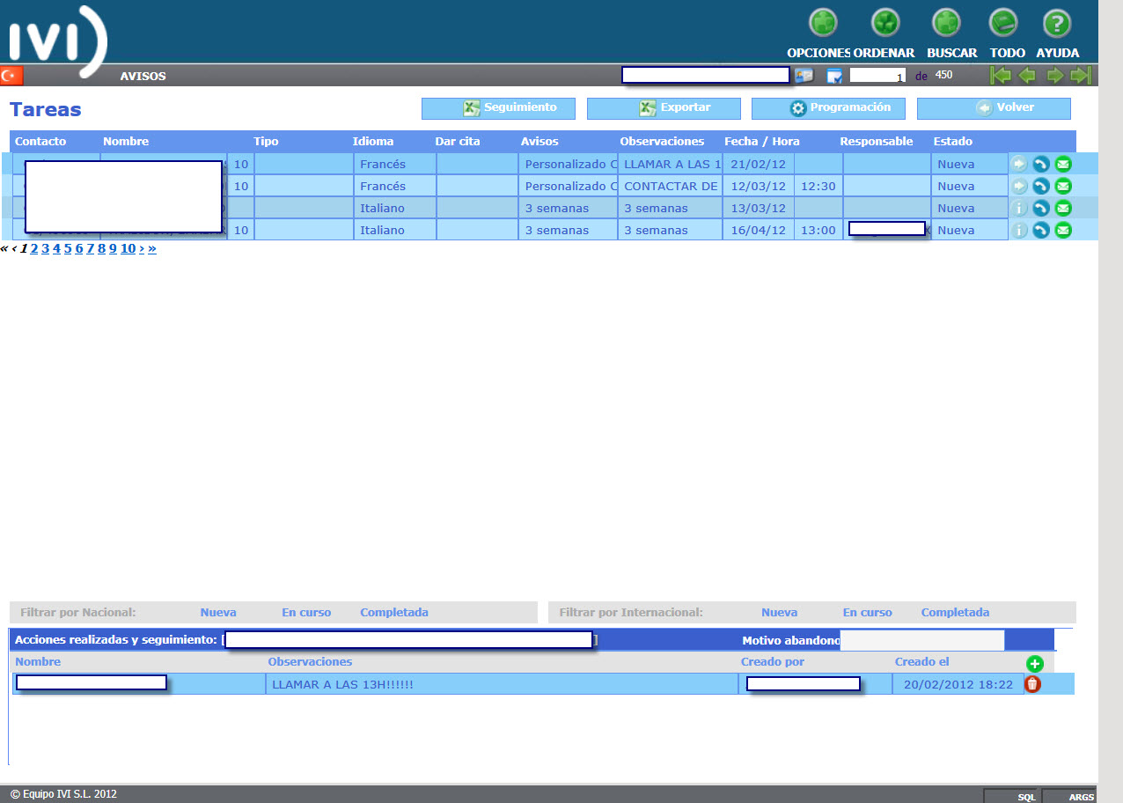Click the phone icon in the 12/03/12 row

tap(1041, 186)
